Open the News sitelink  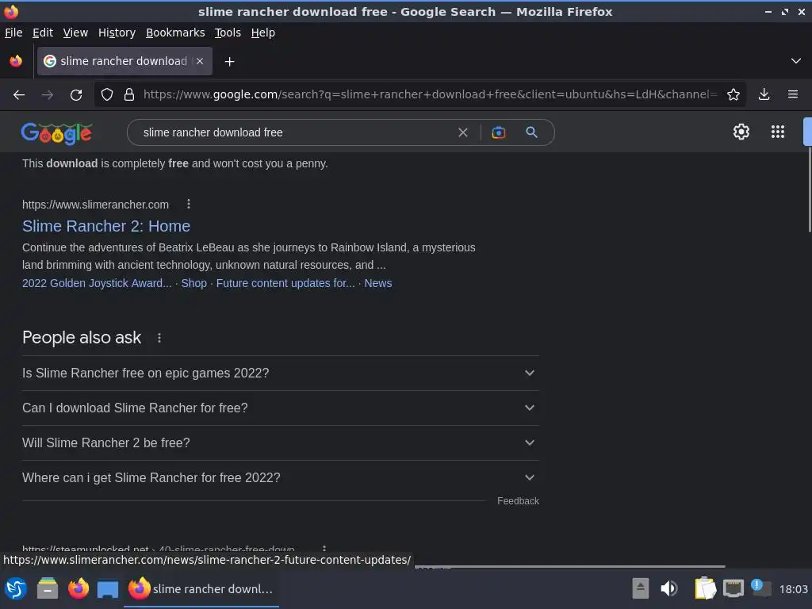point(377,283)
